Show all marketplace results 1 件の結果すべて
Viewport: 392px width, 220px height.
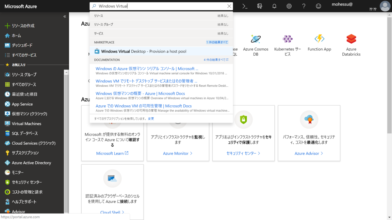coord(217,42)
